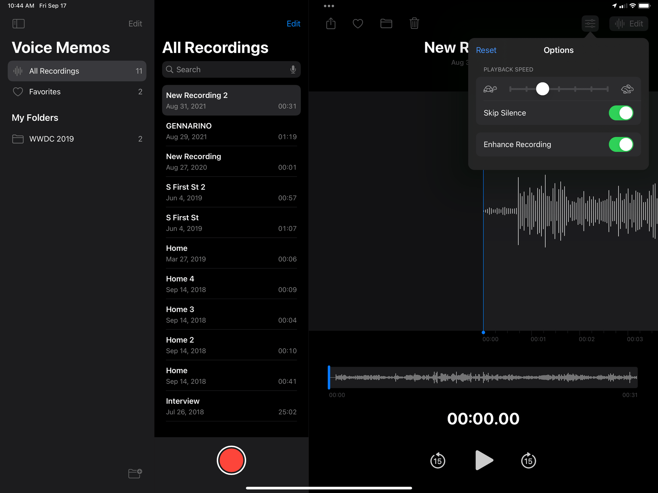Image resolution: width=658 pixels, height=493 pixels.
Task: Open Home recording from Mar 27, 2019
Action: click(x=231, y=253)
